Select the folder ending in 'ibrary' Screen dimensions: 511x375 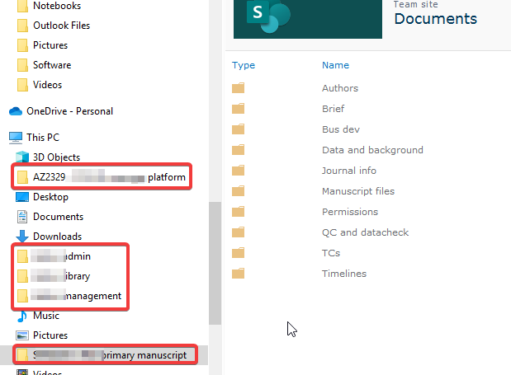pos(54,276)
